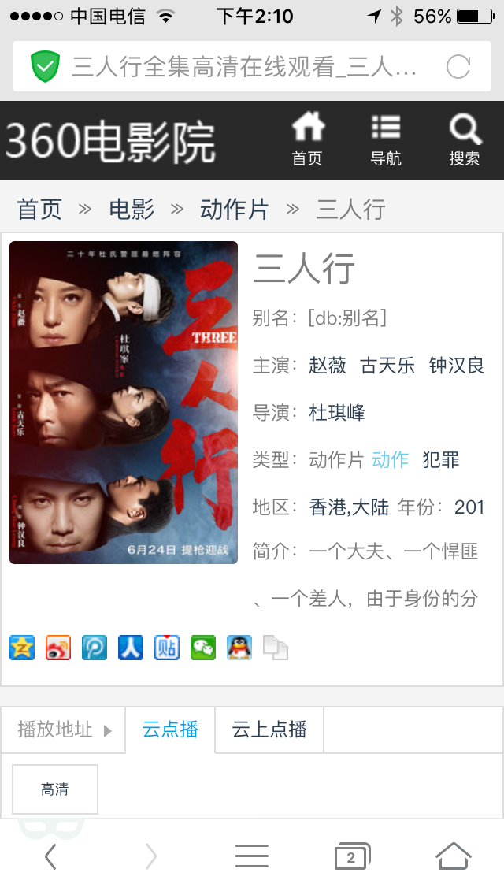Share via WeChat green icon
The height and width of the screenshot is (895, 504).
[203, 648]
